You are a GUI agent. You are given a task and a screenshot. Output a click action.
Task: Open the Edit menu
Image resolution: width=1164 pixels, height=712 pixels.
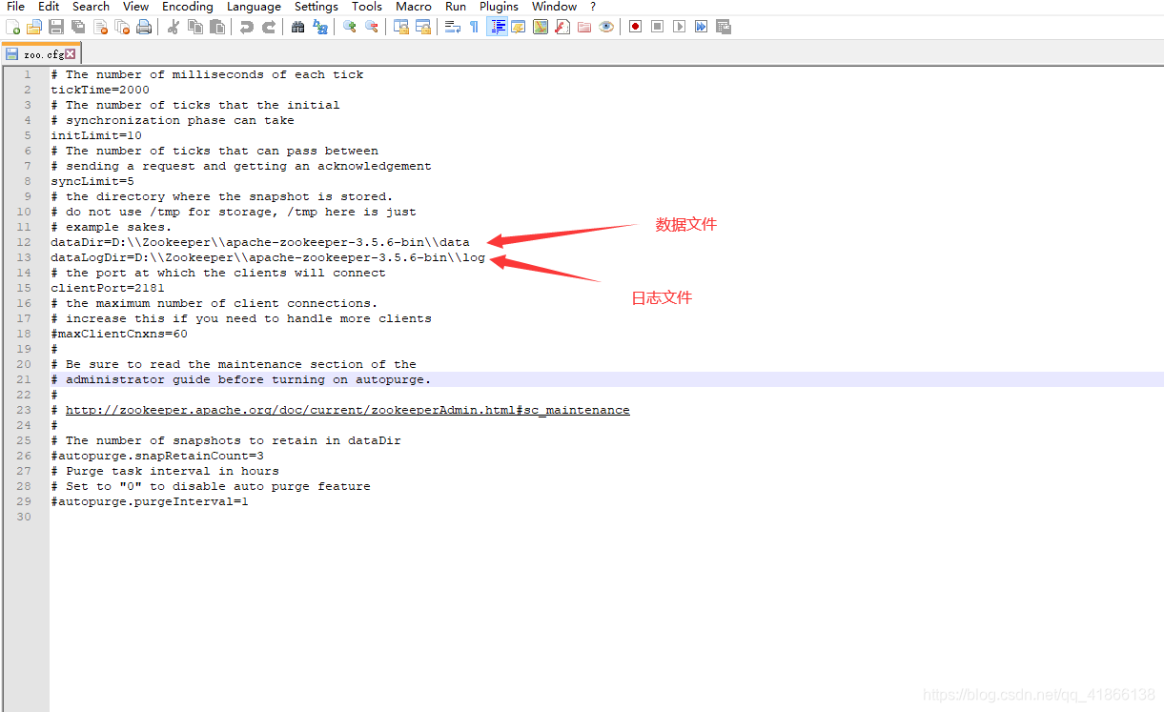pyautogui.click(x=49, y=7)
